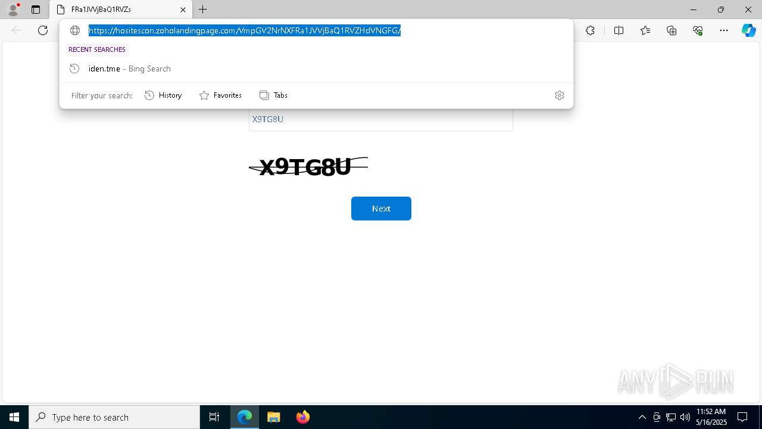The image size is (762, 429).
Task: Open the Favorites star icon
Action: click(x=645, y=30)
